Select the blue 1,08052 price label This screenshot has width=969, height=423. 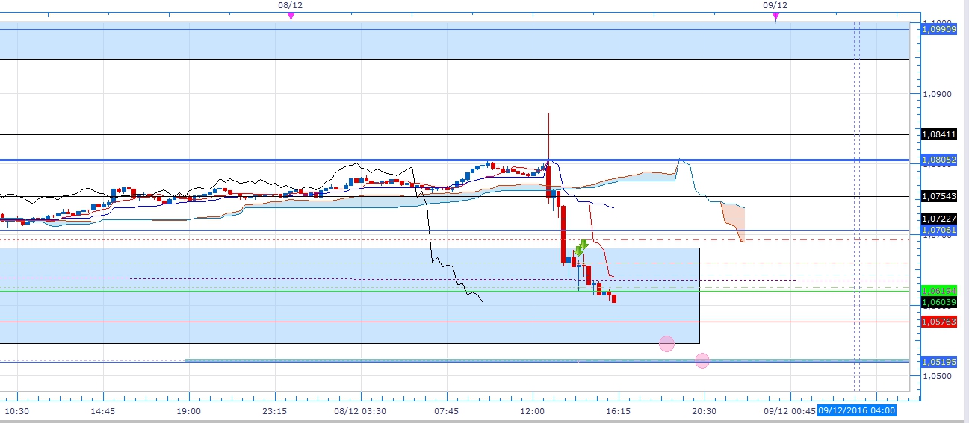click(x=939, y=160)
